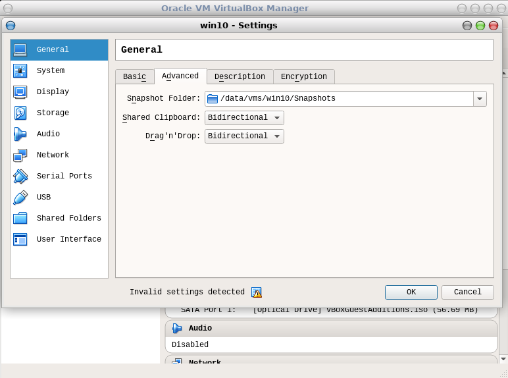This screenshot has height=378, width=508.
Task: Select the Storage label in sidebar
Action: pos(53,113)
